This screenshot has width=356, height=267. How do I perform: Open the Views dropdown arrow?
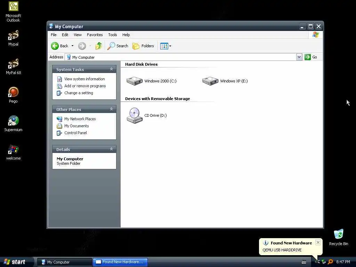click(x=170, y=46)
